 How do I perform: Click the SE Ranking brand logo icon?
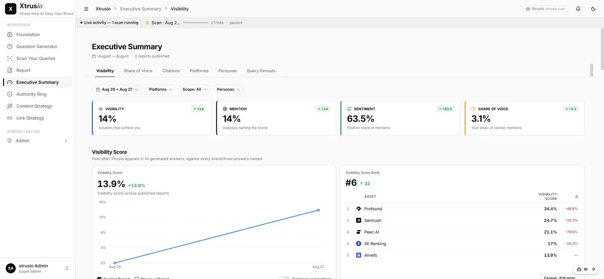(x=359, y=244)
